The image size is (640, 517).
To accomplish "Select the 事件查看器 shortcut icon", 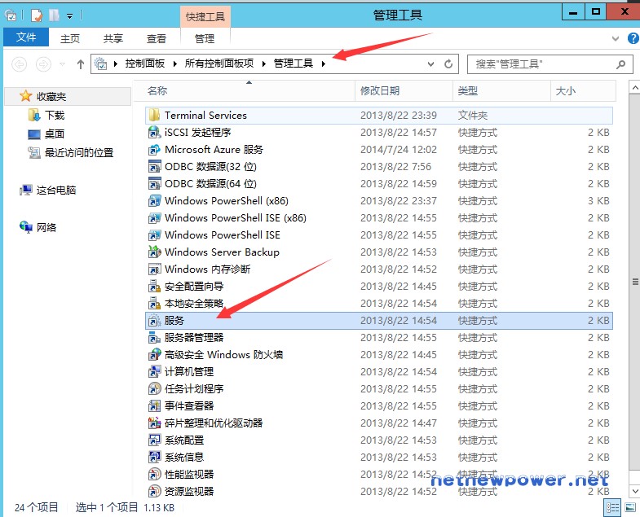I will click(154, 406).
